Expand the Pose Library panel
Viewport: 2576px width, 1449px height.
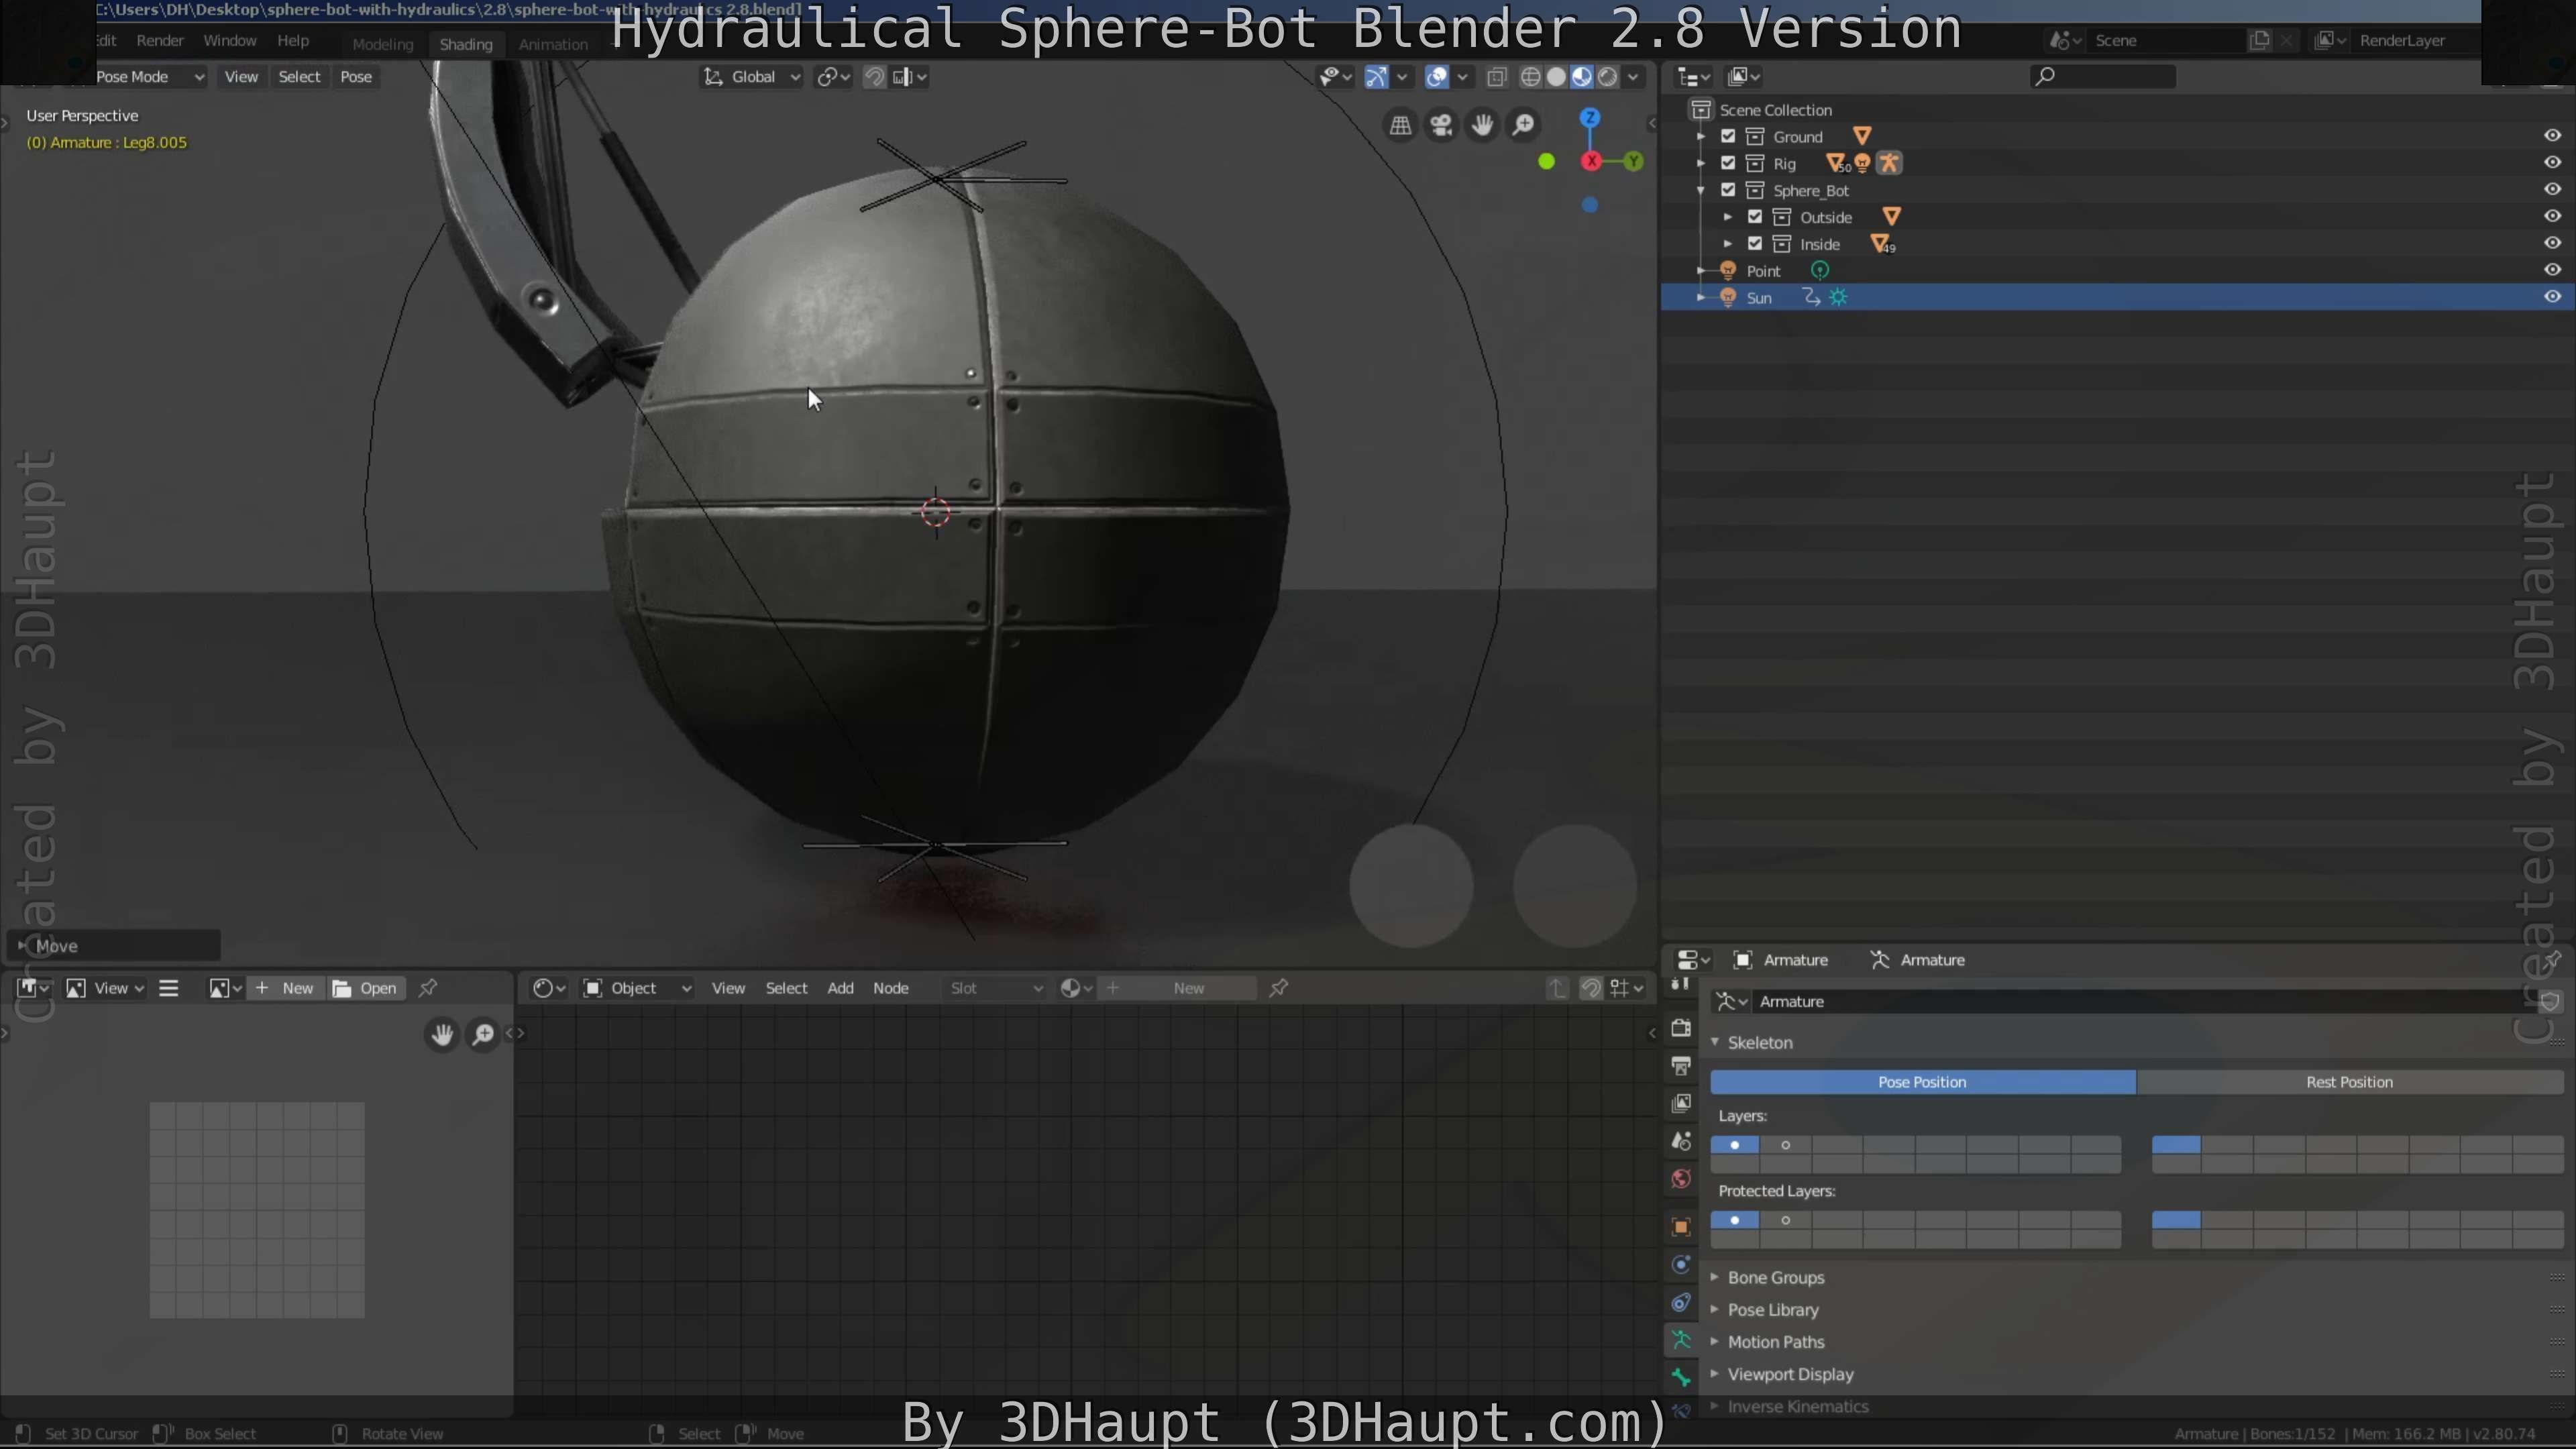pyautogui.click(x=1773, y=1310)
